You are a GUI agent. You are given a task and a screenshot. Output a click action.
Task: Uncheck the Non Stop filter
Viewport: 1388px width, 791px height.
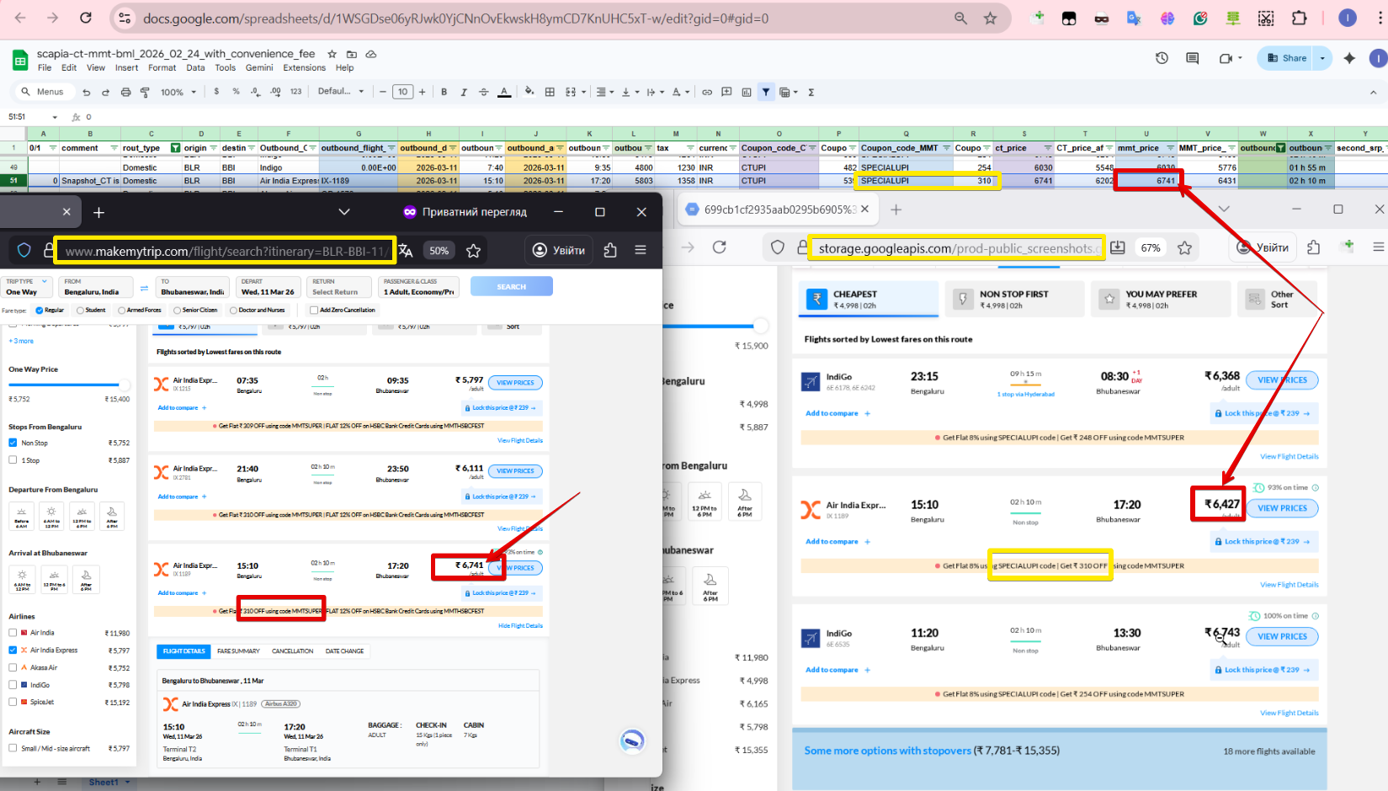coord(13,443)
